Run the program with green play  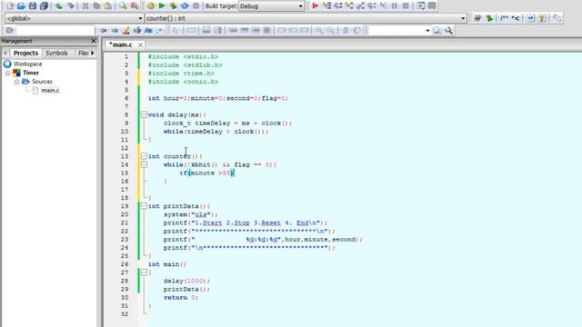pos(162,5)
